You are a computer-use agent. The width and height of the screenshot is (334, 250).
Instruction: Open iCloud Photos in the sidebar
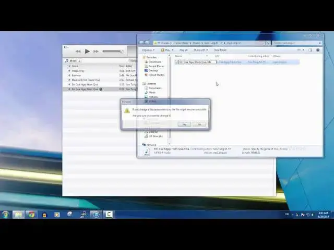[x=156, y=75]
